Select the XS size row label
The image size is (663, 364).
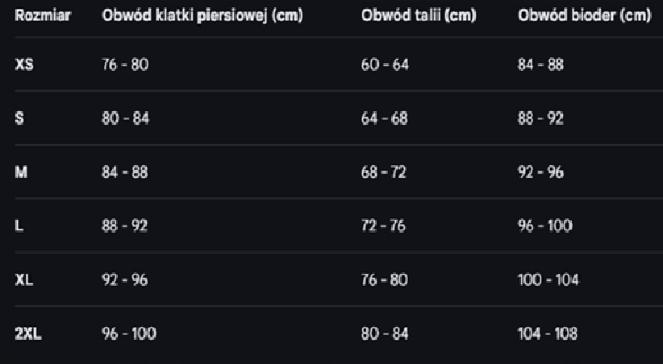[24, 65]
